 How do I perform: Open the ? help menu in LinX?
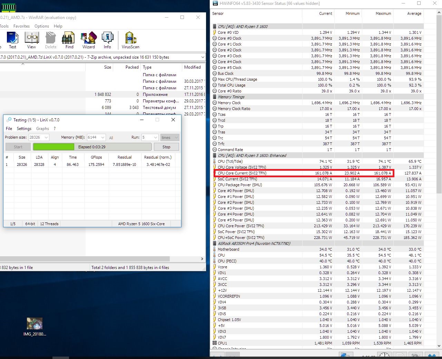(55, 129)
